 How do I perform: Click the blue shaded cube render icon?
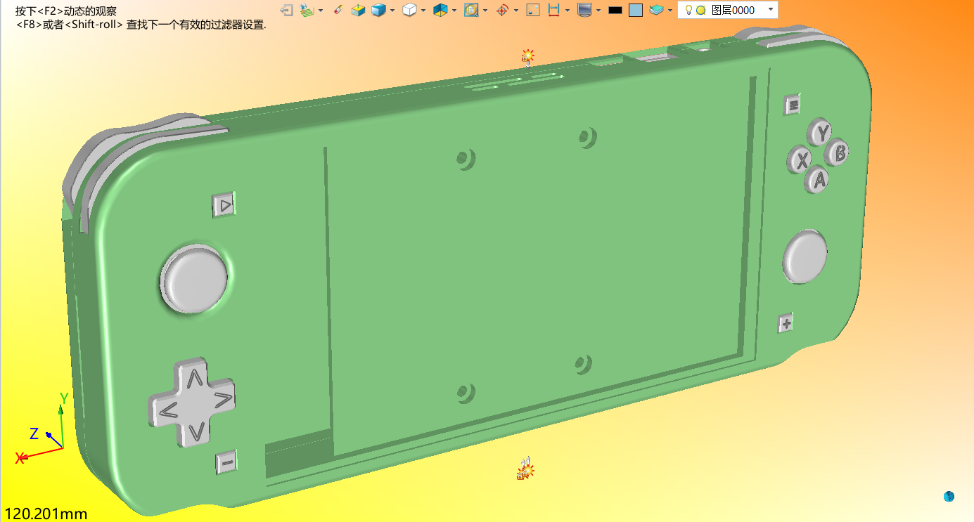pos(378,10)
